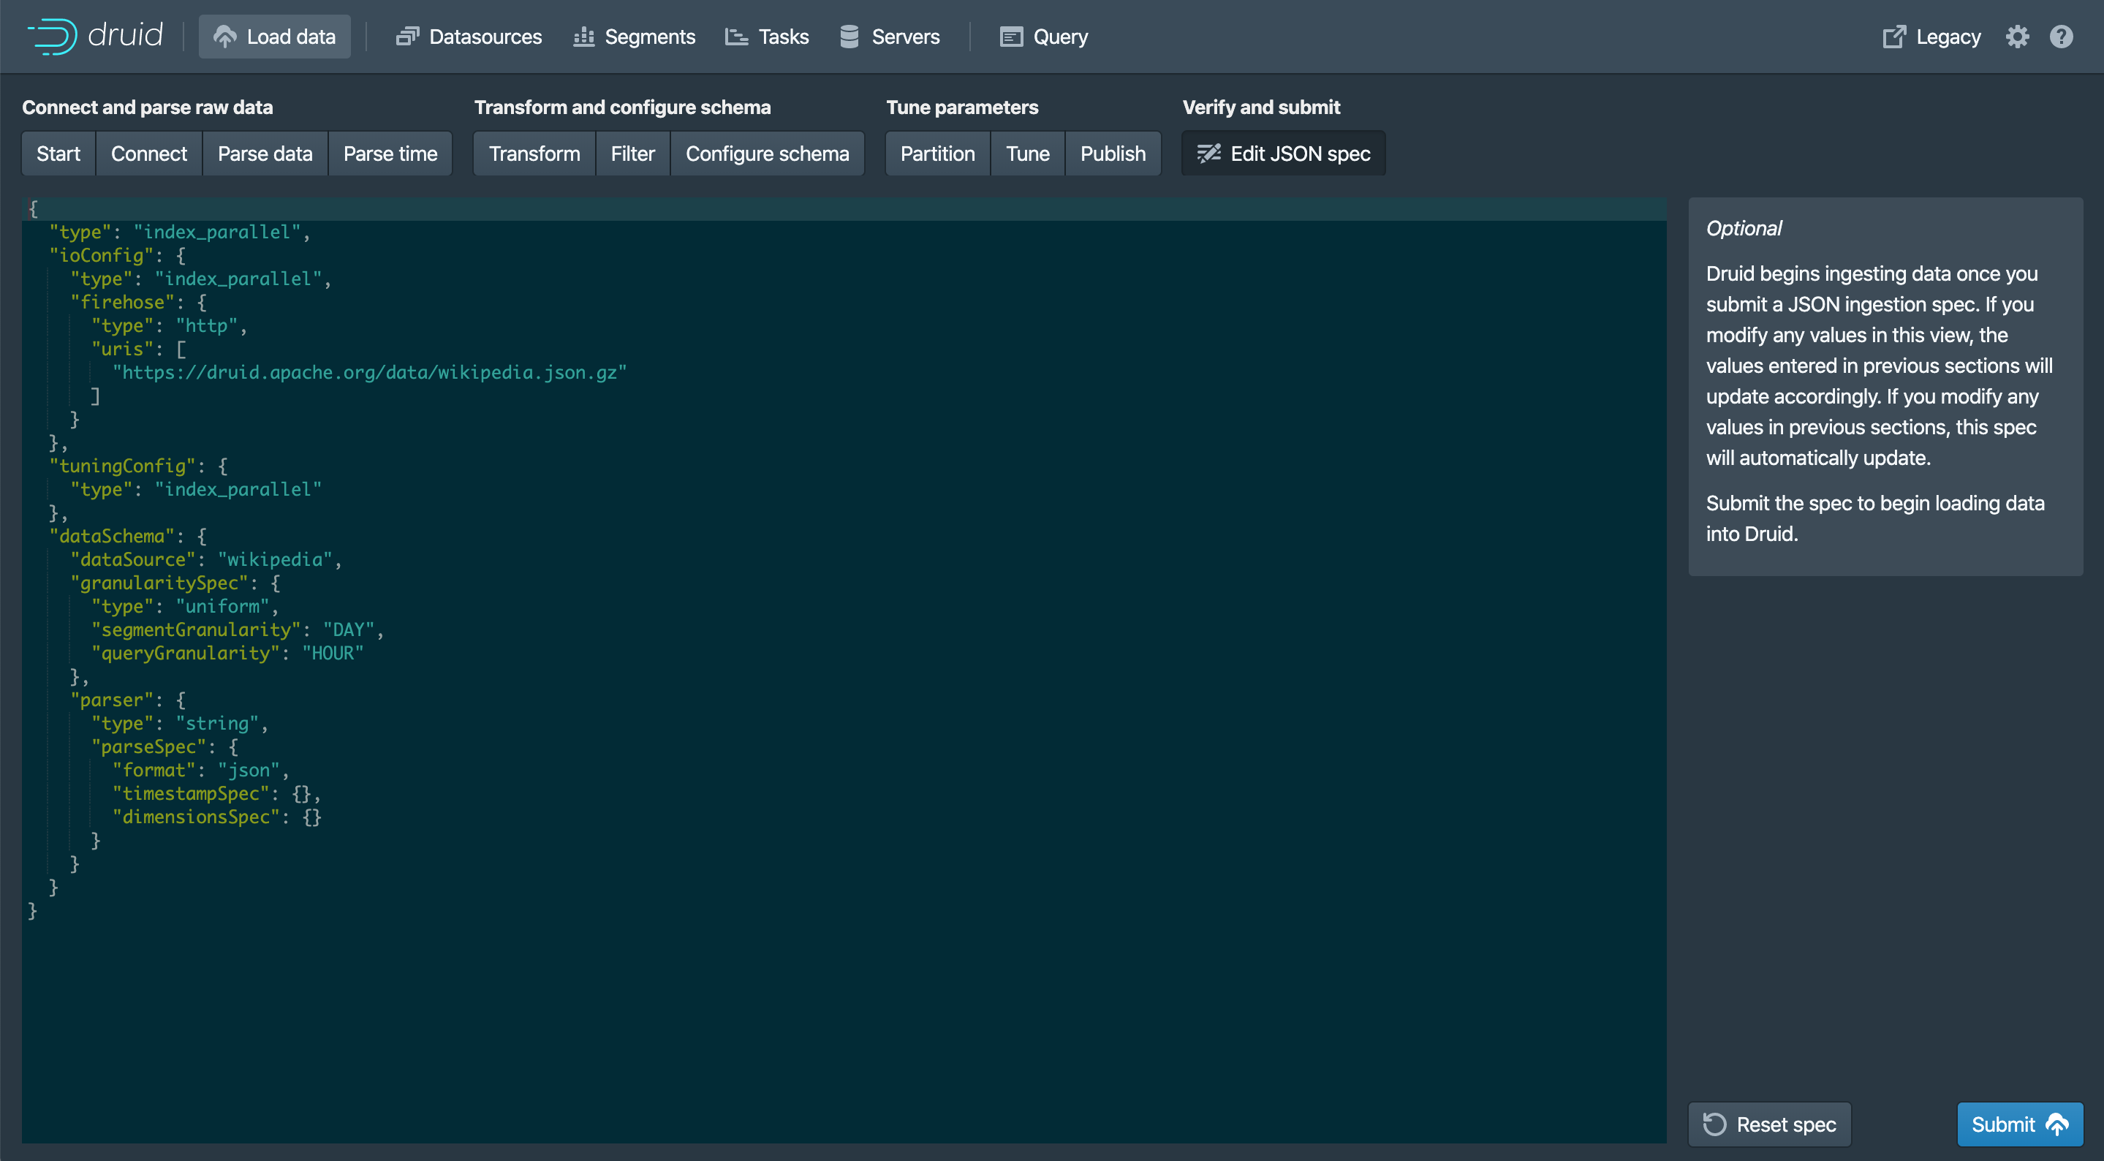Screen dimensions: 2104x1161
Task: Open the Segments view
Action: click(x=634, y=37)
